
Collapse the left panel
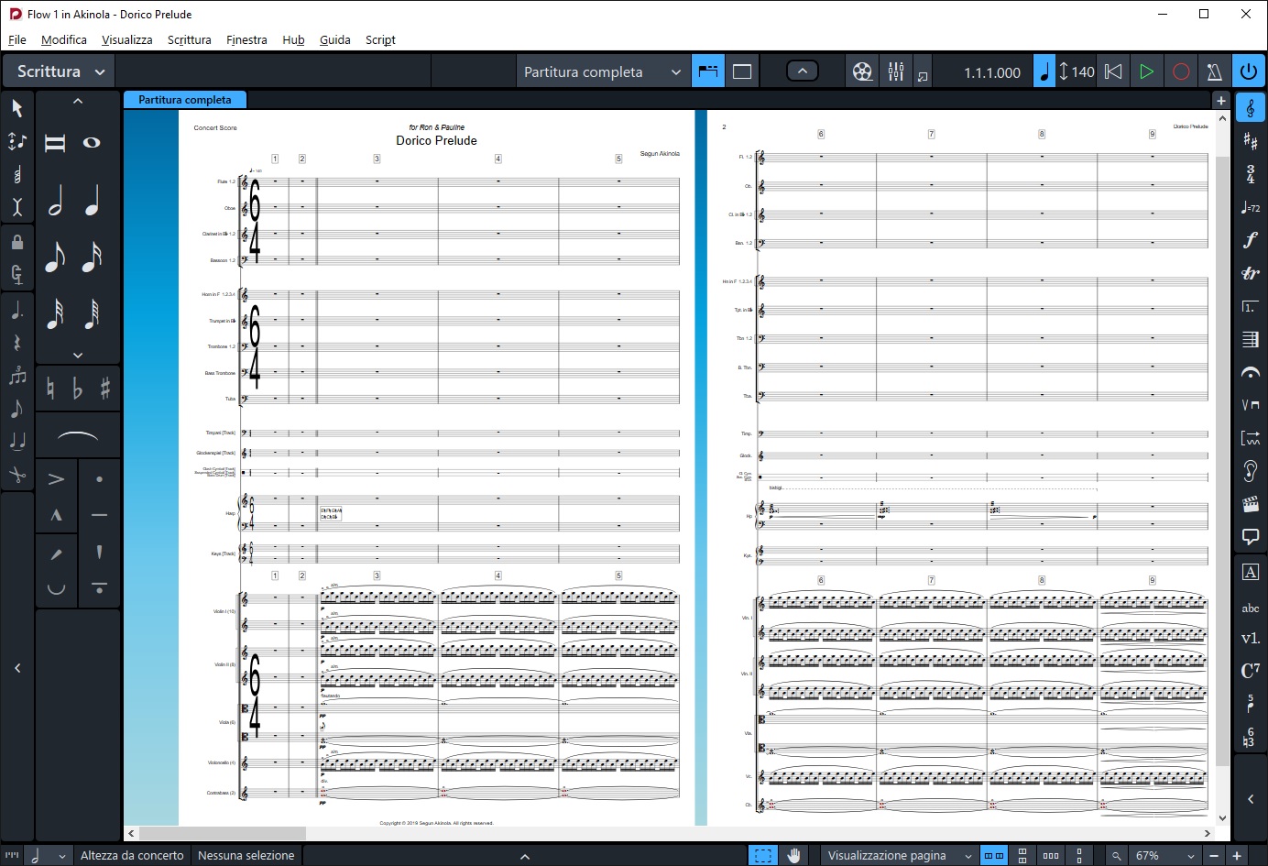click(x=17, y=668)
